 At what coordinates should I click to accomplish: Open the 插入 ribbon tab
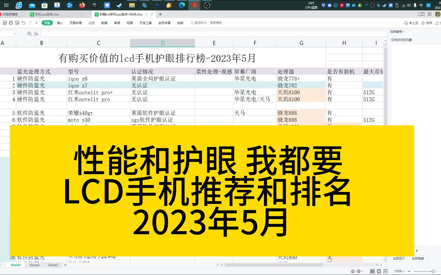point(60,23)
